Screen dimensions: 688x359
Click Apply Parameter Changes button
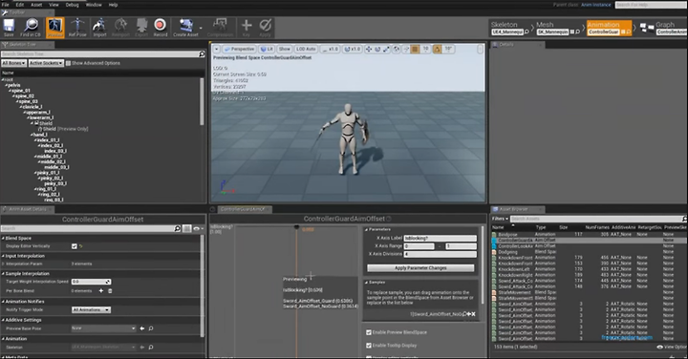click(x=420, y=268)
